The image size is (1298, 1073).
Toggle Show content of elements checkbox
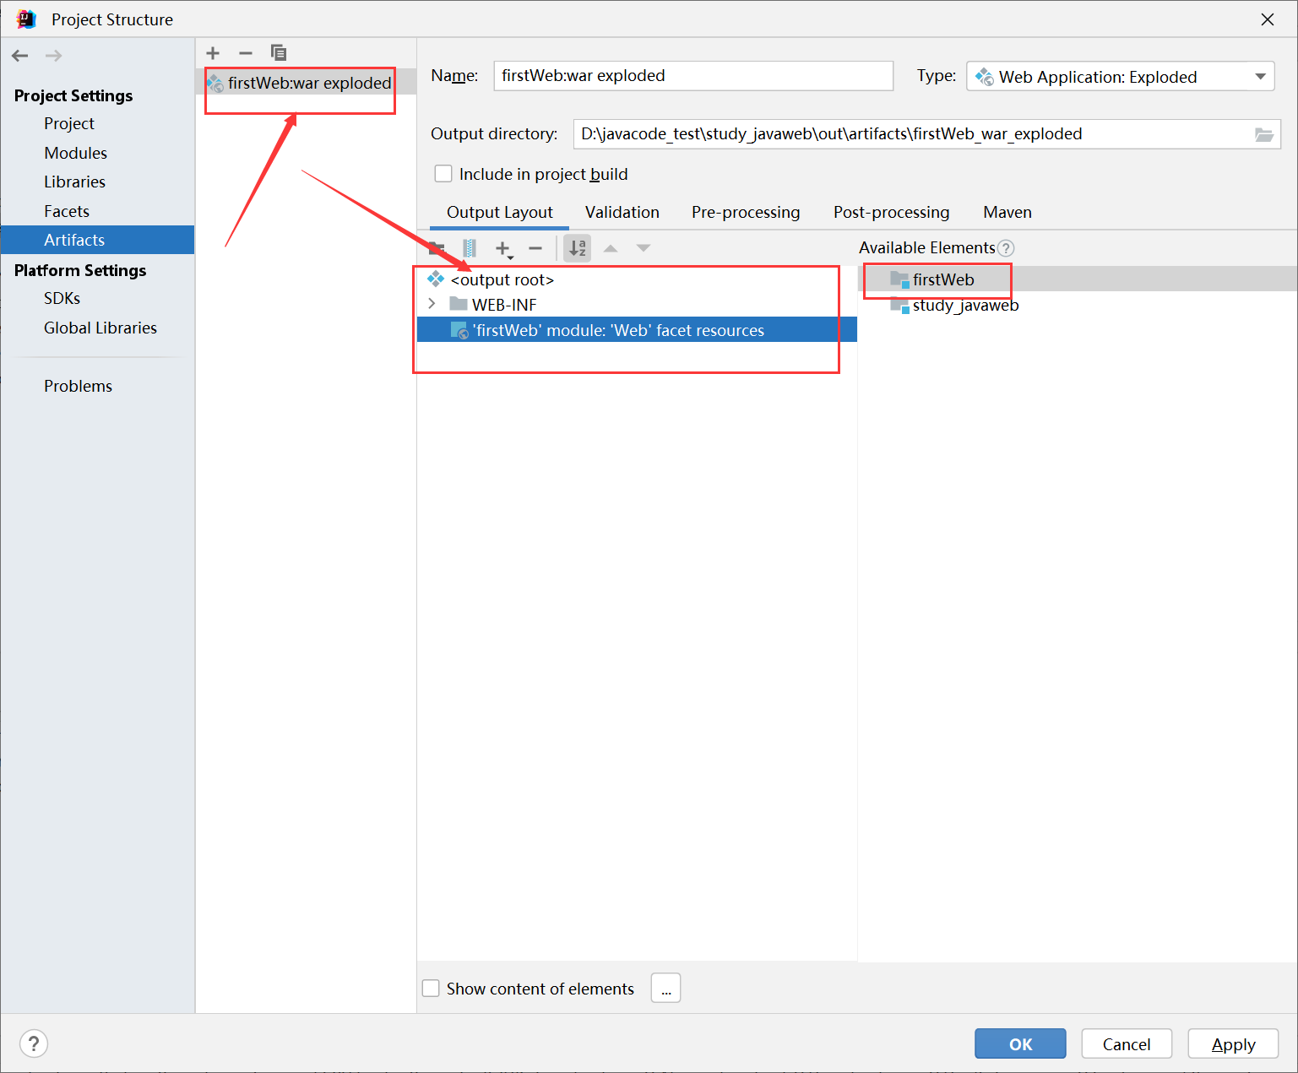point(431,989)
